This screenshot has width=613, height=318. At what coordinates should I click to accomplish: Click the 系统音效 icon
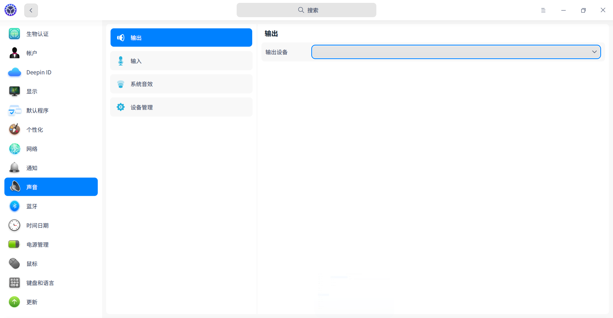point(121,84)
